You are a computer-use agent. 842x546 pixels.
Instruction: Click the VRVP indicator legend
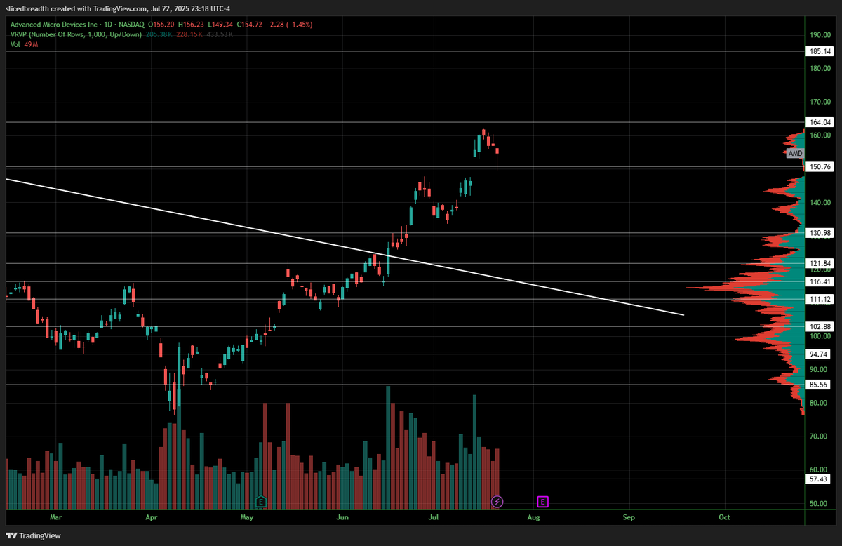tap(75, 34)
